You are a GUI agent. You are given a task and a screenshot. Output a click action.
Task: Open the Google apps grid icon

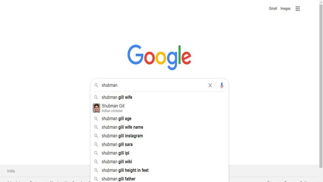coord(298,8)
